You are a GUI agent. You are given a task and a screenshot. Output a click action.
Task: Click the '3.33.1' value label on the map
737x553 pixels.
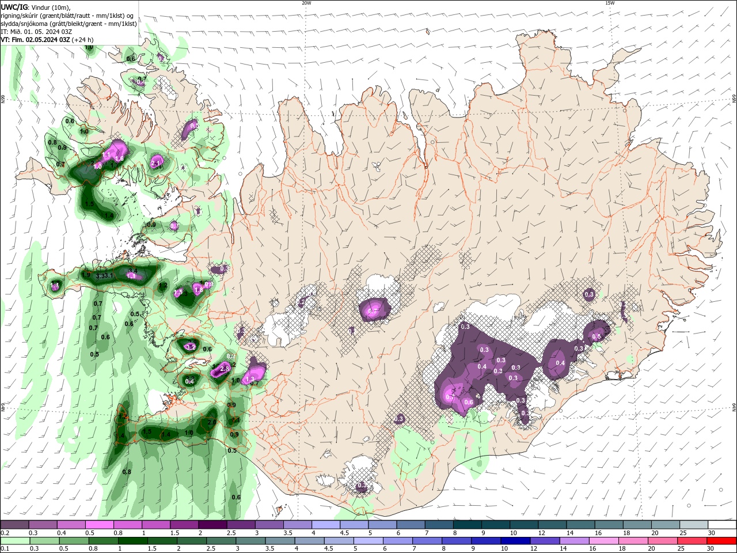pos(105,276)
